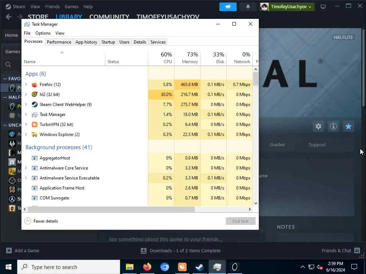Click the muted volume tray icon
This screenshot has width=366, height=274.
320,267
